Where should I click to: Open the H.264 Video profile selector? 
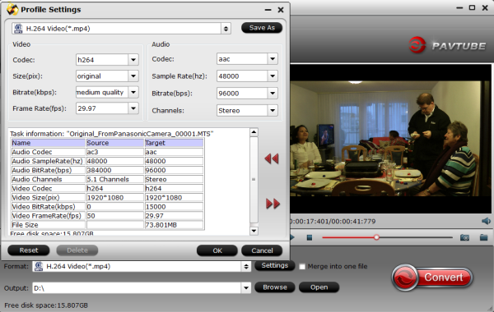pos(121,29)
